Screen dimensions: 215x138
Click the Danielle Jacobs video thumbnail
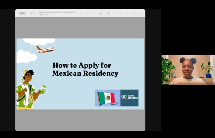188,70
